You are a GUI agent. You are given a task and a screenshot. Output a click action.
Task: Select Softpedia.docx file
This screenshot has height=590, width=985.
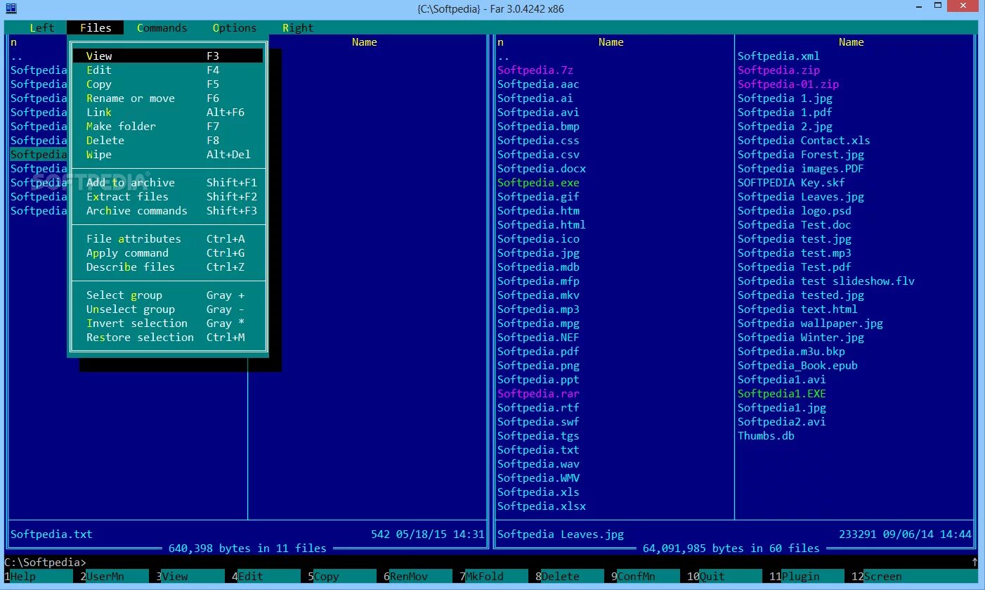point(542,169)
